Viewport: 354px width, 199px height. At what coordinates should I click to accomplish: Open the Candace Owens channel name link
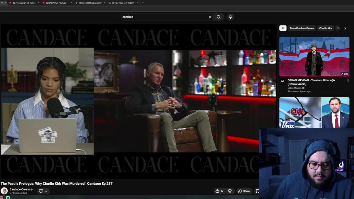click(20, 189)
